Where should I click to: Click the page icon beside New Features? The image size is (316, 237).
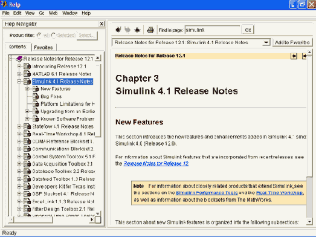coord(36,89)
